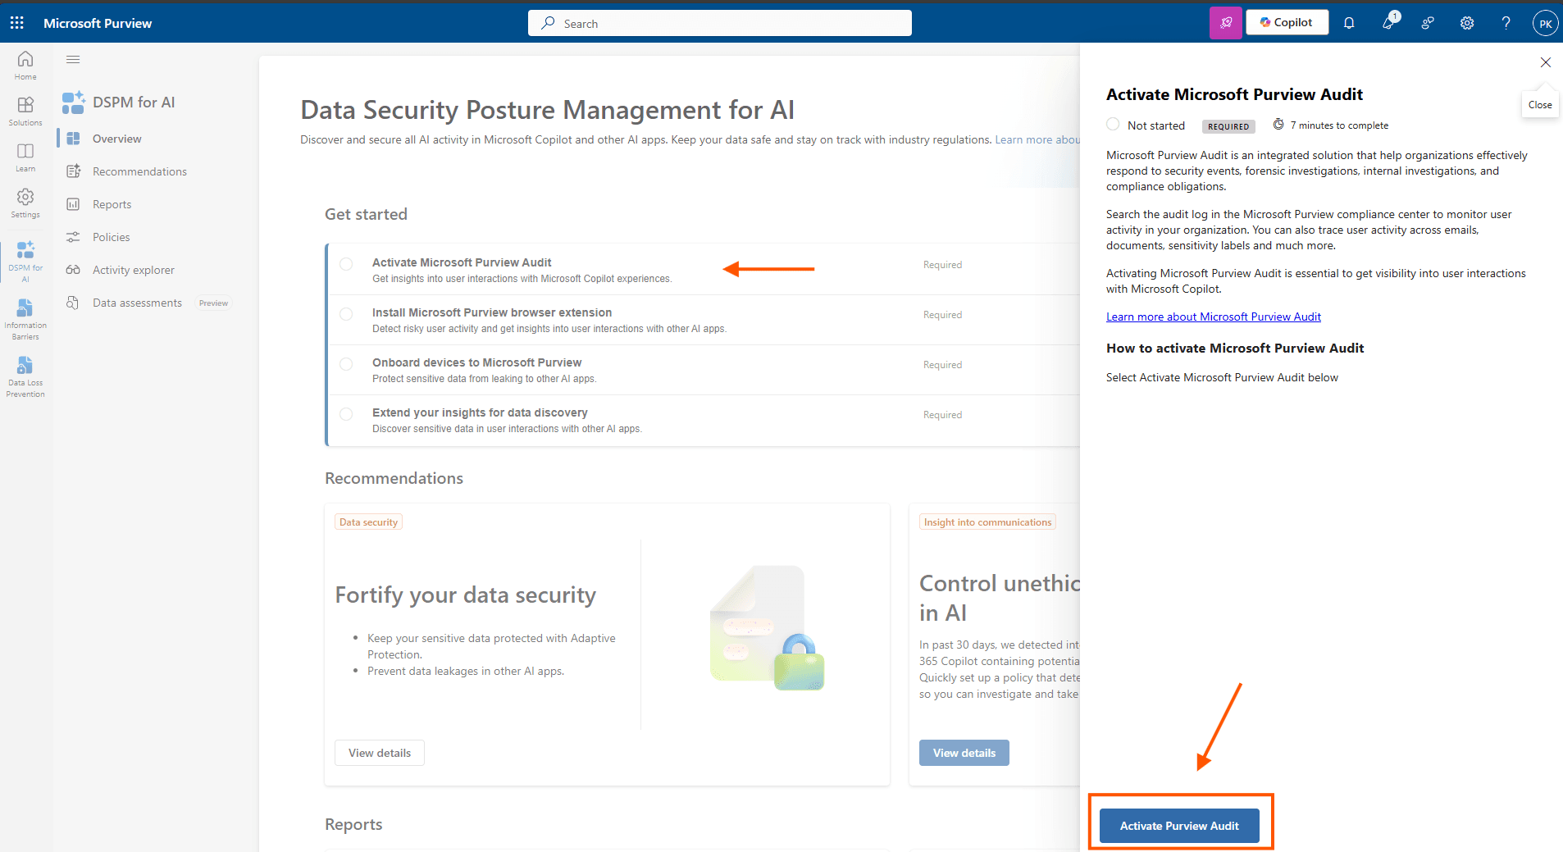The image size is (1563, 852).
Task: Open the app launcher waffle icon
Action: [x=17, y=23]
